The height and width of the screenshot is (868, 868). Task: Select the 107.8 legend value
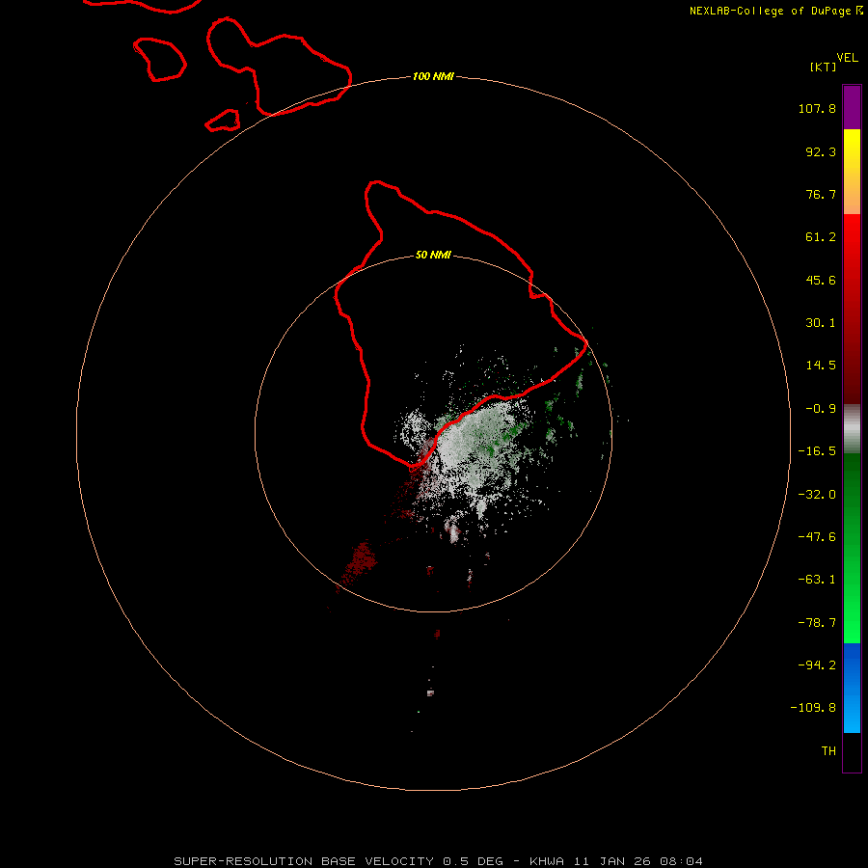817,108
